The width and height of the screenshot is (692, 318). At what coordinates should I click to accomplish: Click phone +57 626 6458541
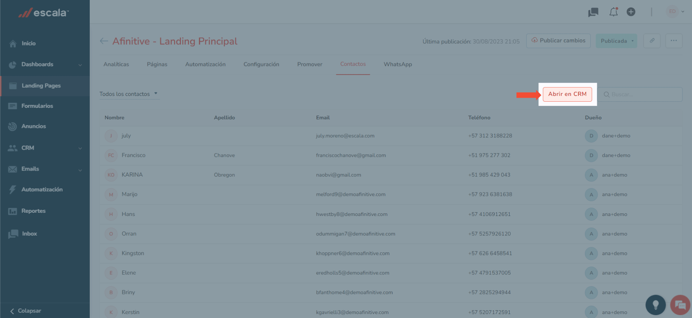pos(490,253)
